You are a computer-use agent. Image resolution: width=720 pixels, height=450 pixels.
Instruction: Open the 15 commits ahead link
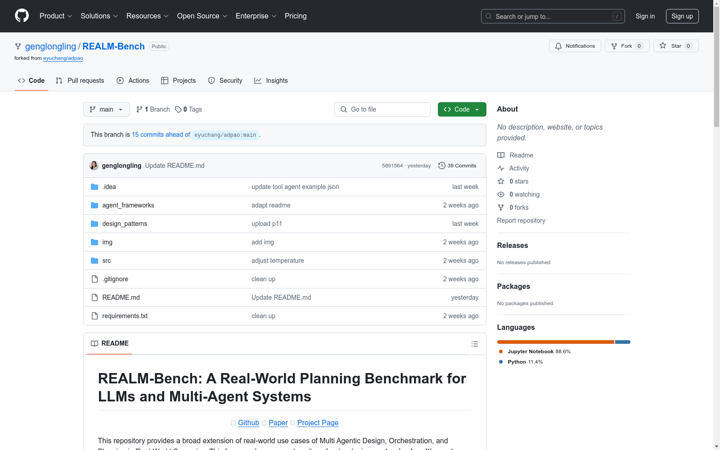(161, 135)
